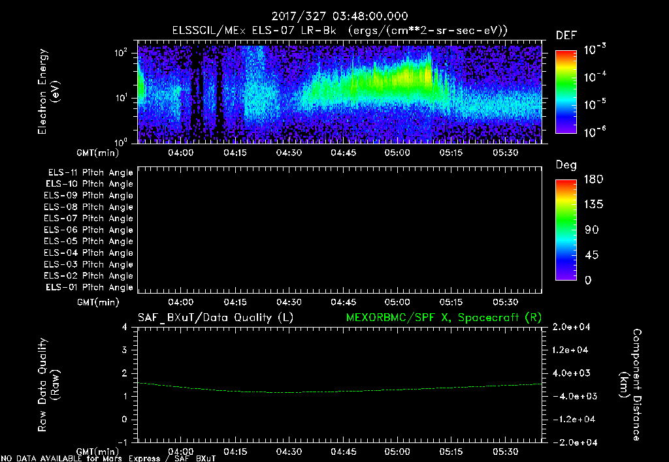Click the -1.2e+04 tick on the distance axis
The image size is (669, 462).
pyautogui.click(x=574, y=420)
